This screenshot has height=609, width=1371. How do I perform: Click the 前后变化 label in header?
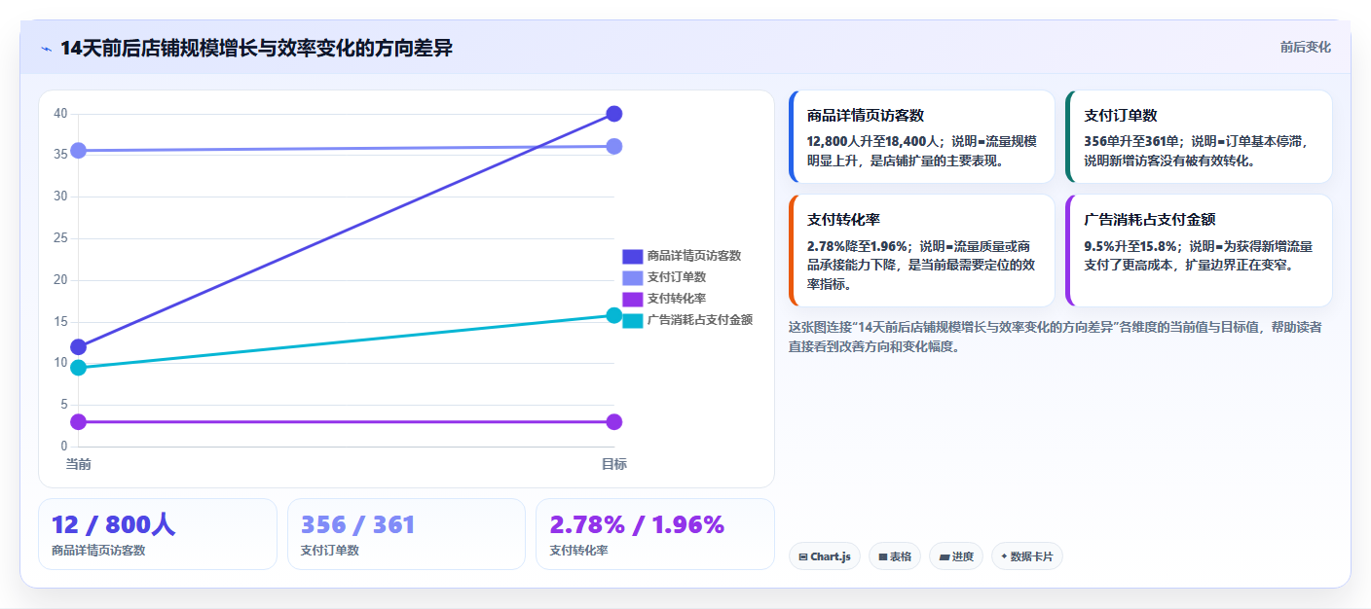pos(1305,47)
